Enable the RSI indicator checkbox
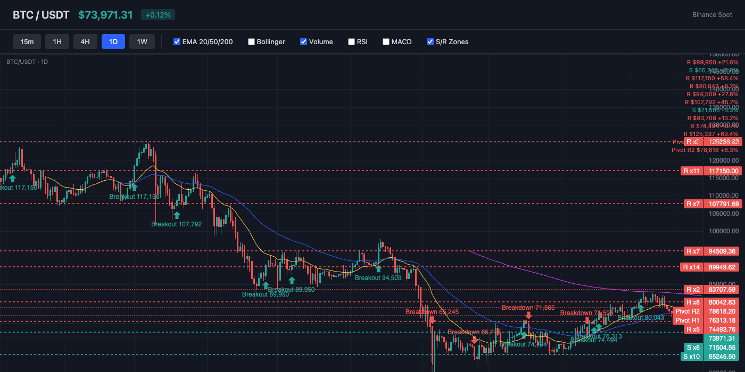Image resolution: width=745 pixels, height=372 pixels. [x=351, y=41]
